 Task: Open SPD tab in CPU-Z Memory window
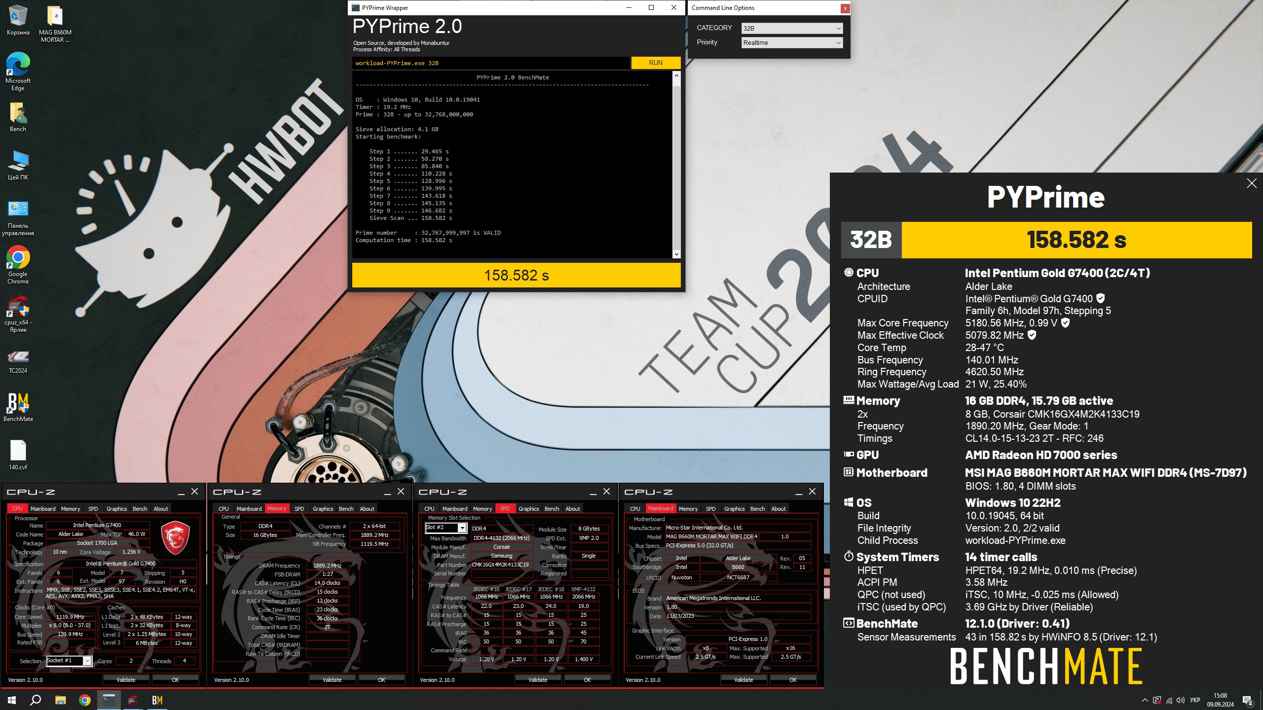coord(299,508)
